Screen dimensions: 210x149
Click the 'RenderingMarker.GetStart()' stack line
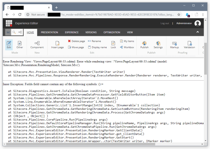[71, 137]
